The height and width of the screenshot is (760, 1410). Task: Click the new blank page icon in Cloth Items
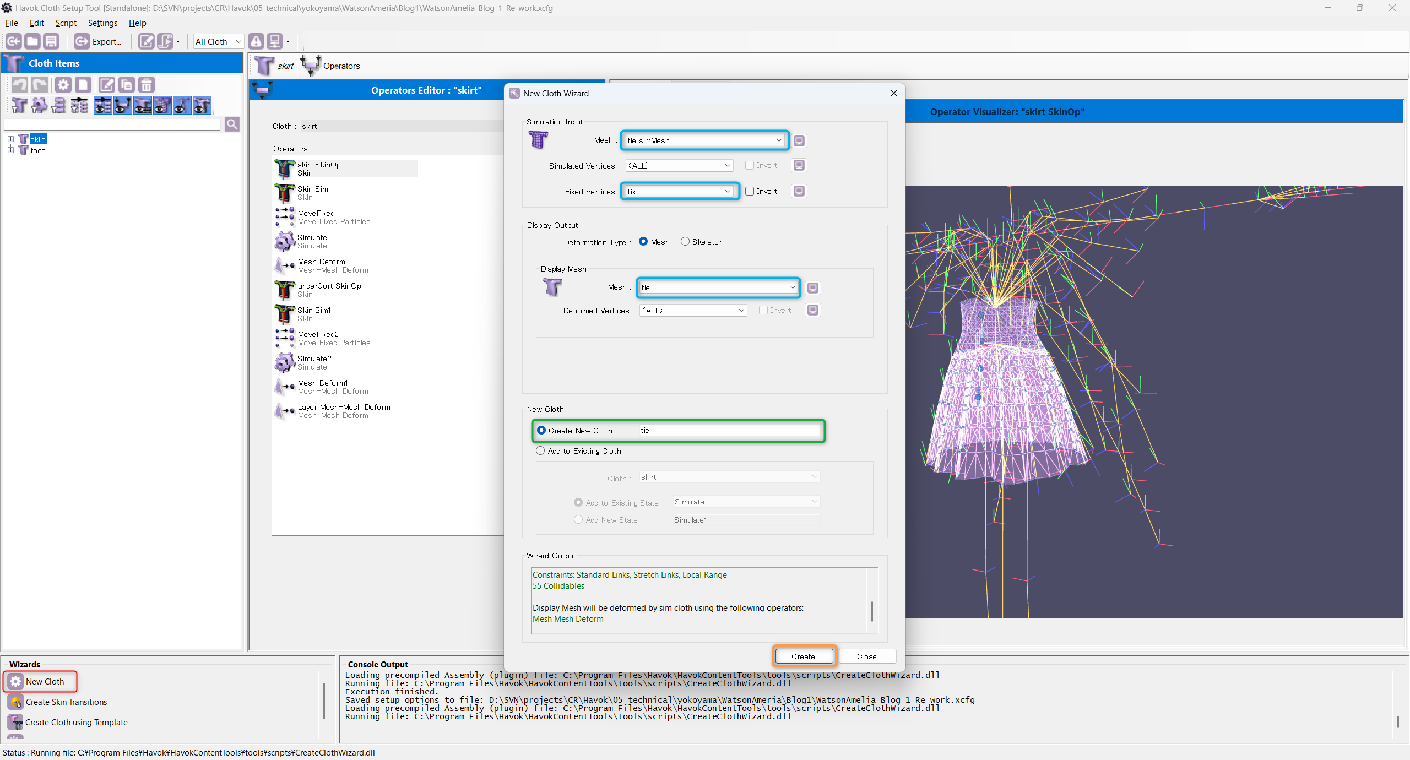click(x=83, y=85)
